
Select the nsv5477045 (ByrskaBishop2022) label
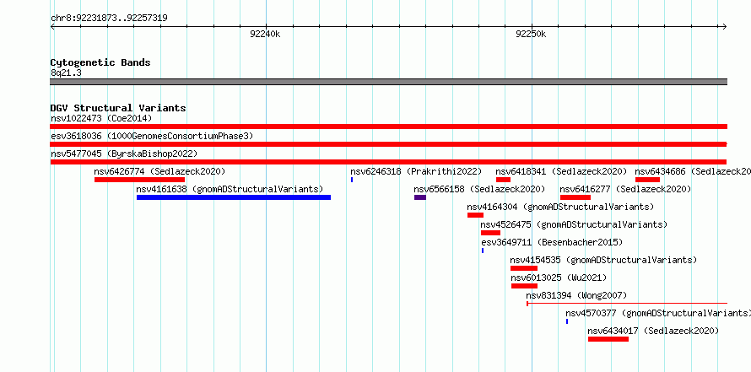click(124, 154)
